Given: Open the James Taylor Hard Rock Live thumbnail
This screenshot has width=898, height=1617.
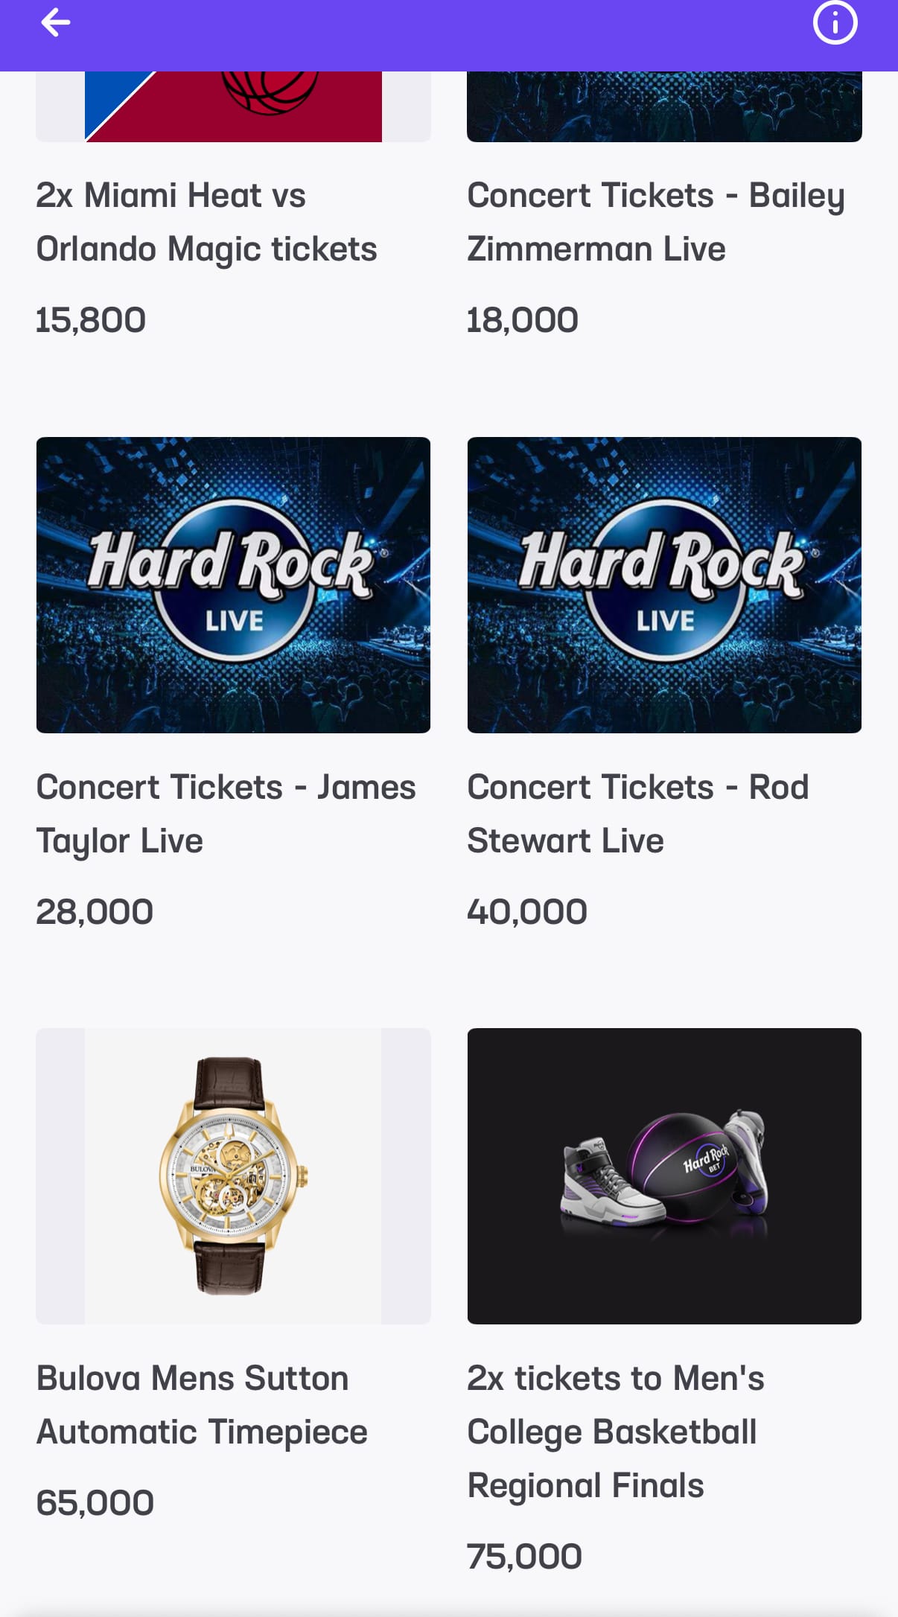Looking at the screenshot, I should pyautogui.click(x=233, y=584).
